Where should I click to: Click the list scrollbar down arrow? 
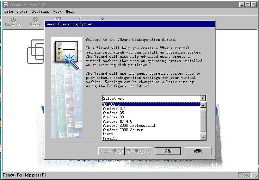[203, 137]
